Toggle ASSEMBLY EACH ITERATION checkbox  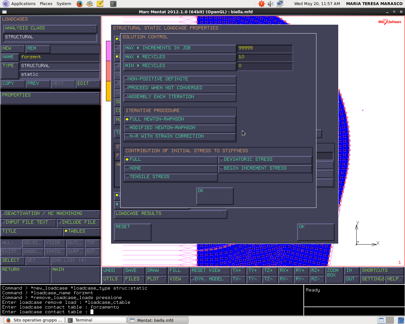coord(180,97)
